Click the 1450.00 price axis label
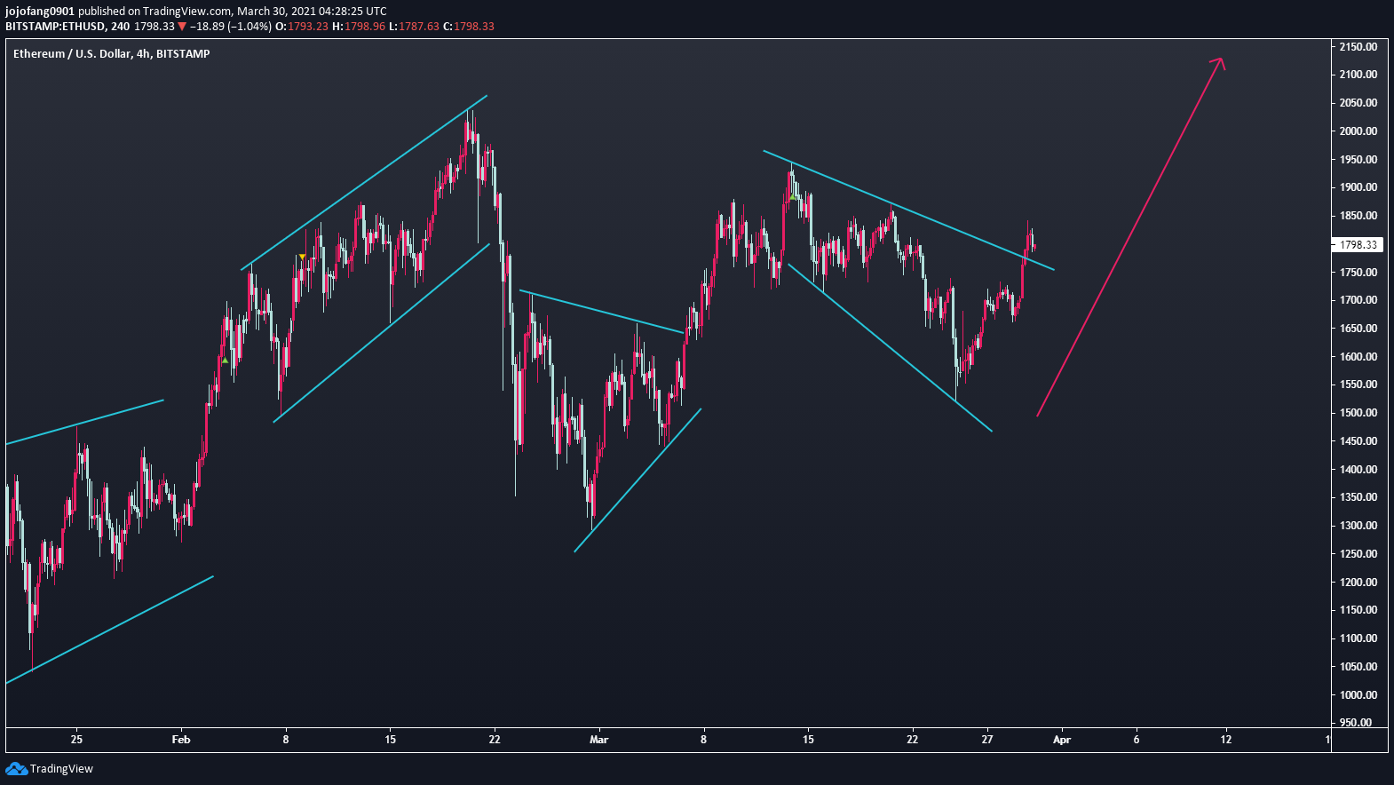1394x785 pixels. pyautogui.click(x=1358, y=441)
